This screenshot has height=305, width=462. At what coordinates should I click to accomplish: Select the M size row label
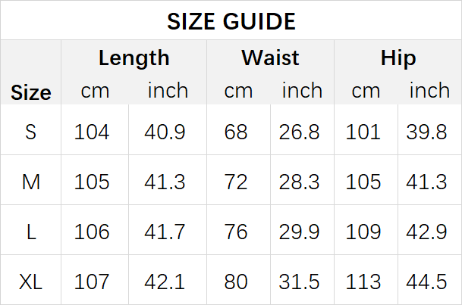[31, 182]
